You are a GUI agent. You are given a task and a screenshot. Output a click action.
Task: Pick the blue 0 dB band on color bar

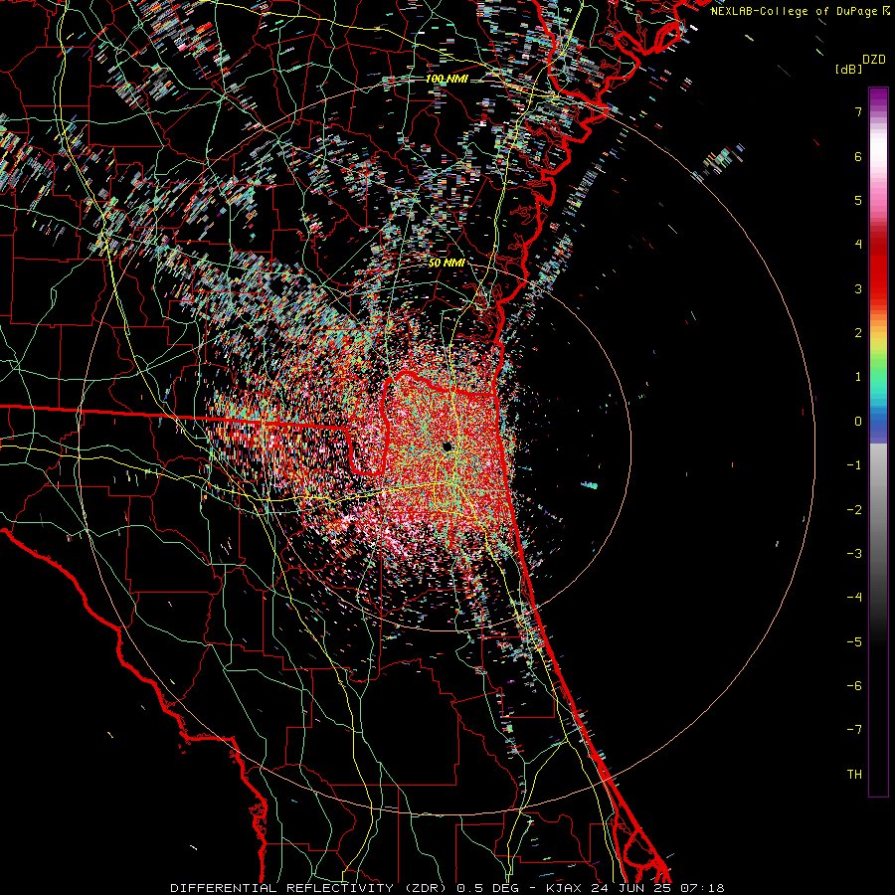(x=878, y=423)
